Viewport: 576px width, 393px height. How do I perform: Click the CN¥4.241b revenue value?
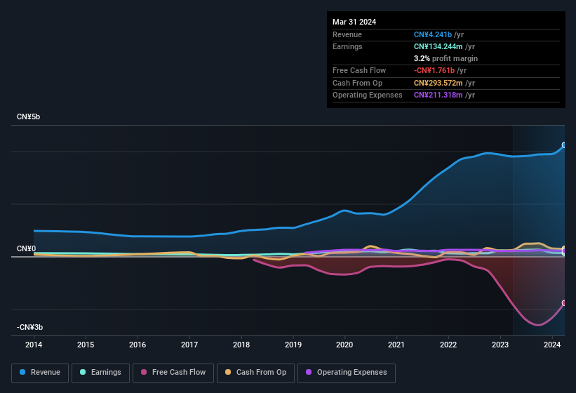(433, 34)
